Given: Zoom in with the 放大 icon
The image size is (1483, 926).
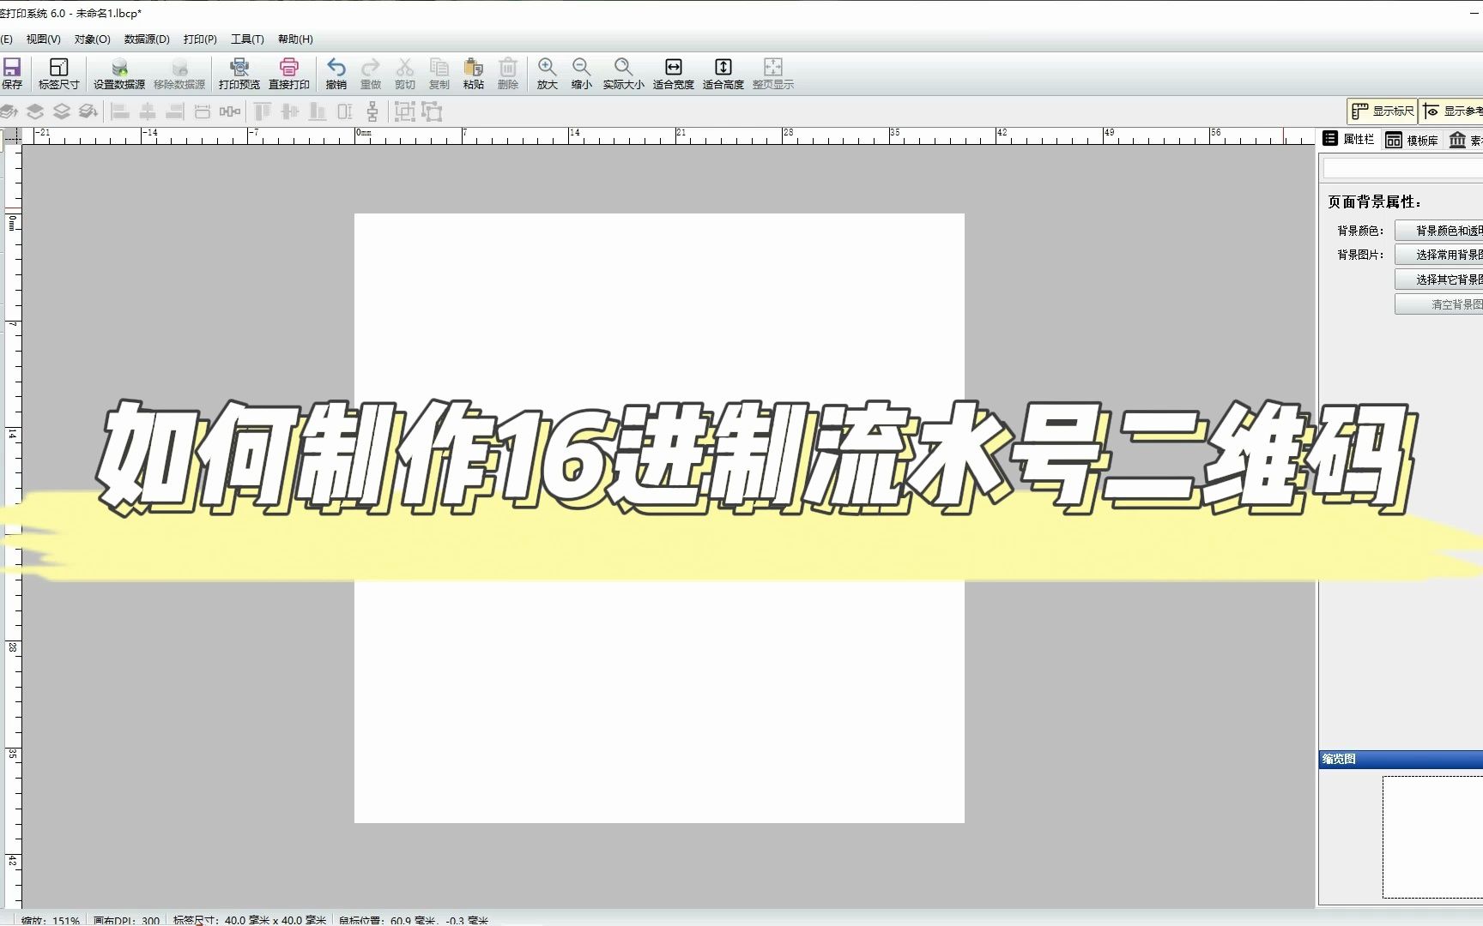Looking at the screenshot, I should 548,73.
